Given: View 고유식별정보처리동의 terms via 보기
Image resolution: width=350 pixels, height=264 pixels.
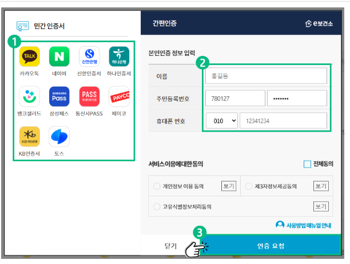Looking at the screenshot, I should click(321, 206).
